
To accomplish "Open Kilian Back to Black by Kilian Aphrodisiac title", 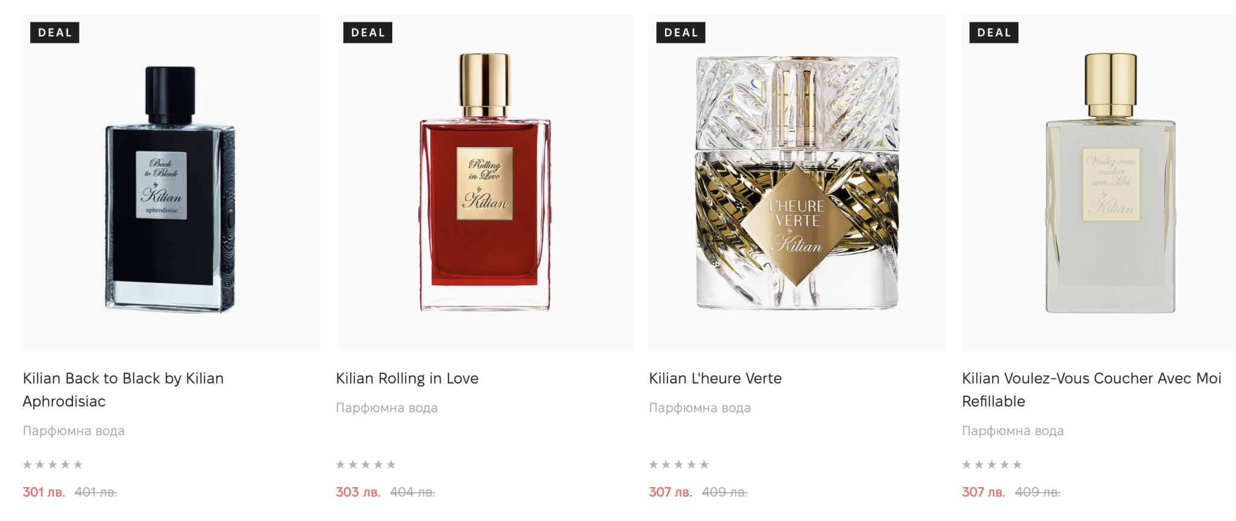I will click(123, 390).
